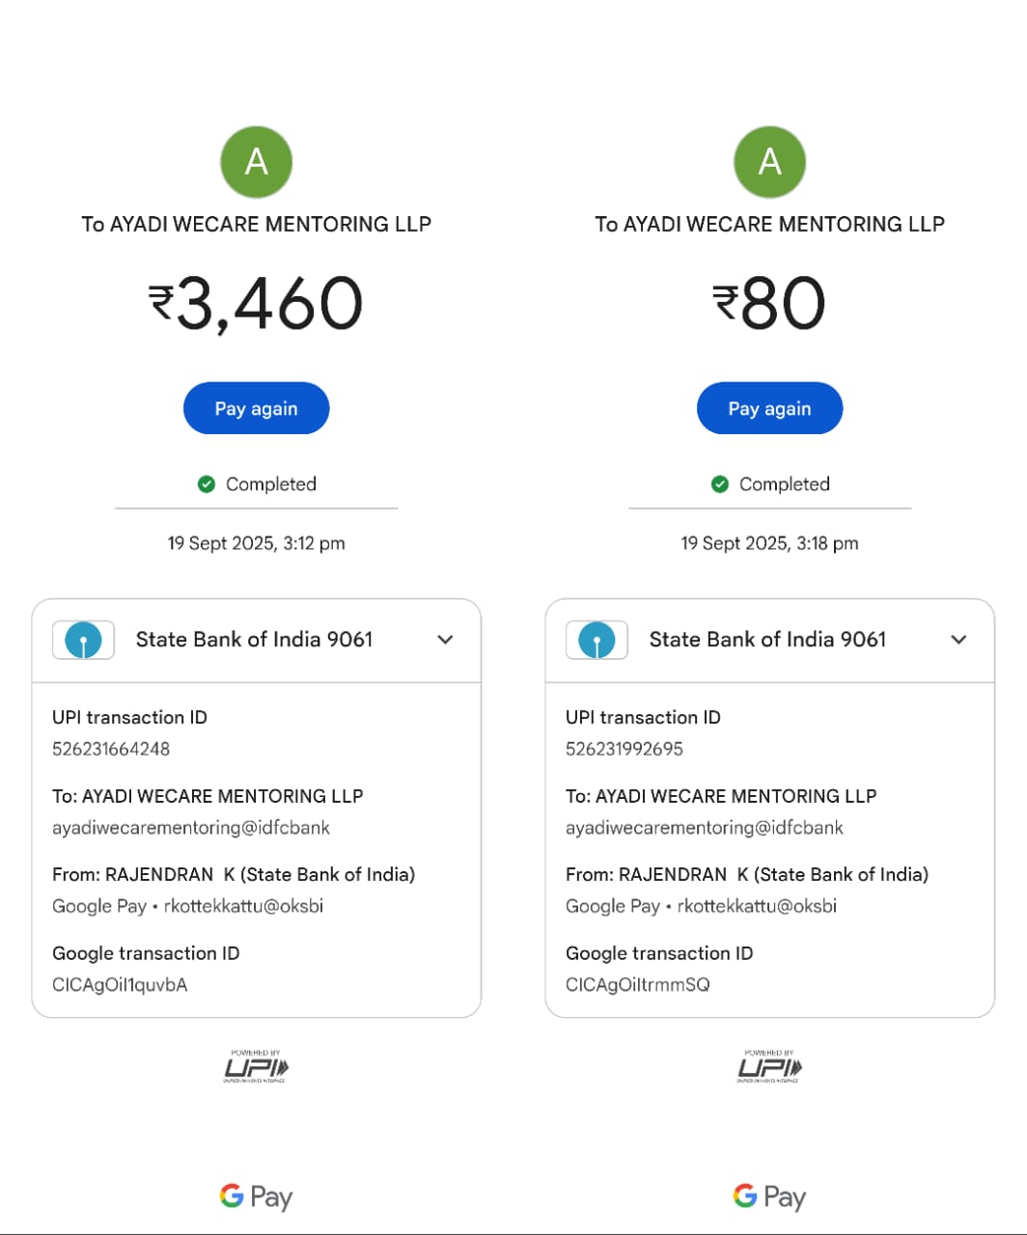This screenshot has width=1027, height=1235.
Task: Click the ayadiwecarementoring@idfcbank address in left receipt
Action: point(191,828)
